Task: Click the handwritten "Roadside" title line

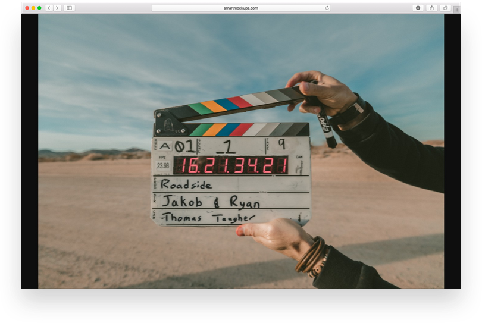Action: (186, 184)
